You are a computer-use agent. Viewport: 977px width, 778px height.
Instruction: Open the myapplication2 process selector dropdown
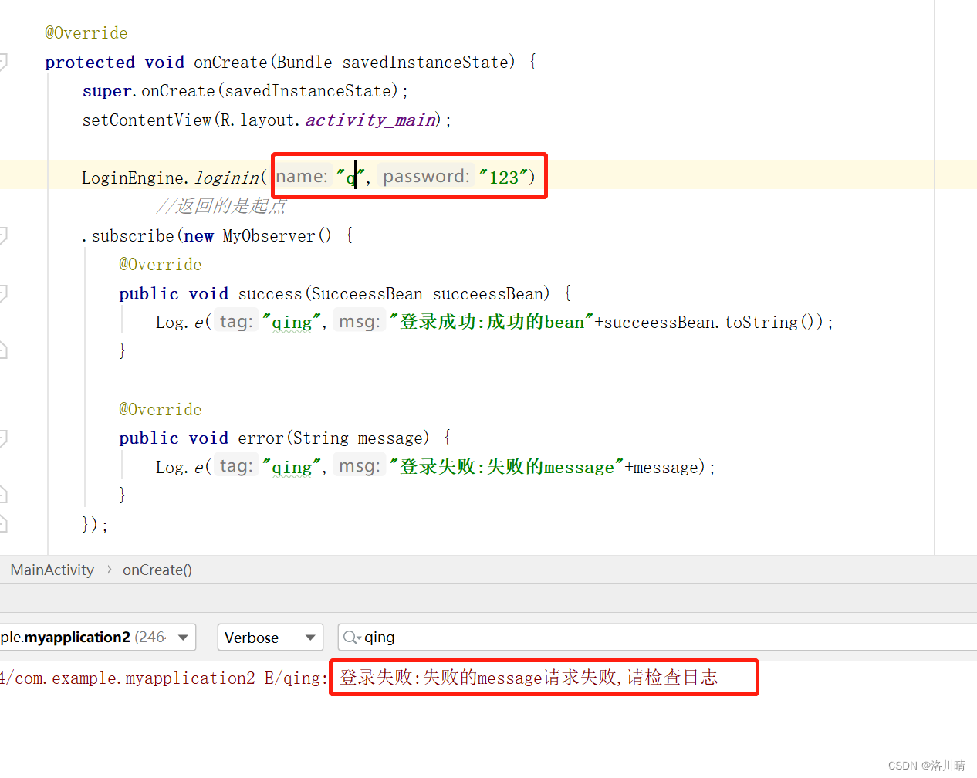(x=183, y=637)
